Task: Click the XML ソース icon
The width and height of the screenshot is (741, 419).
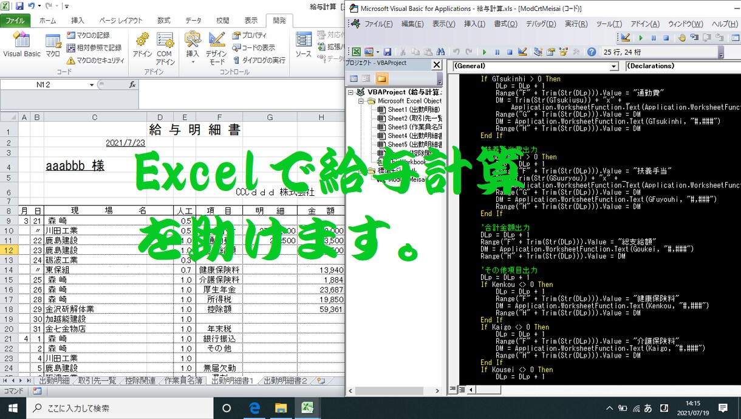Action: pyautogui.click(x=303, y=46)
